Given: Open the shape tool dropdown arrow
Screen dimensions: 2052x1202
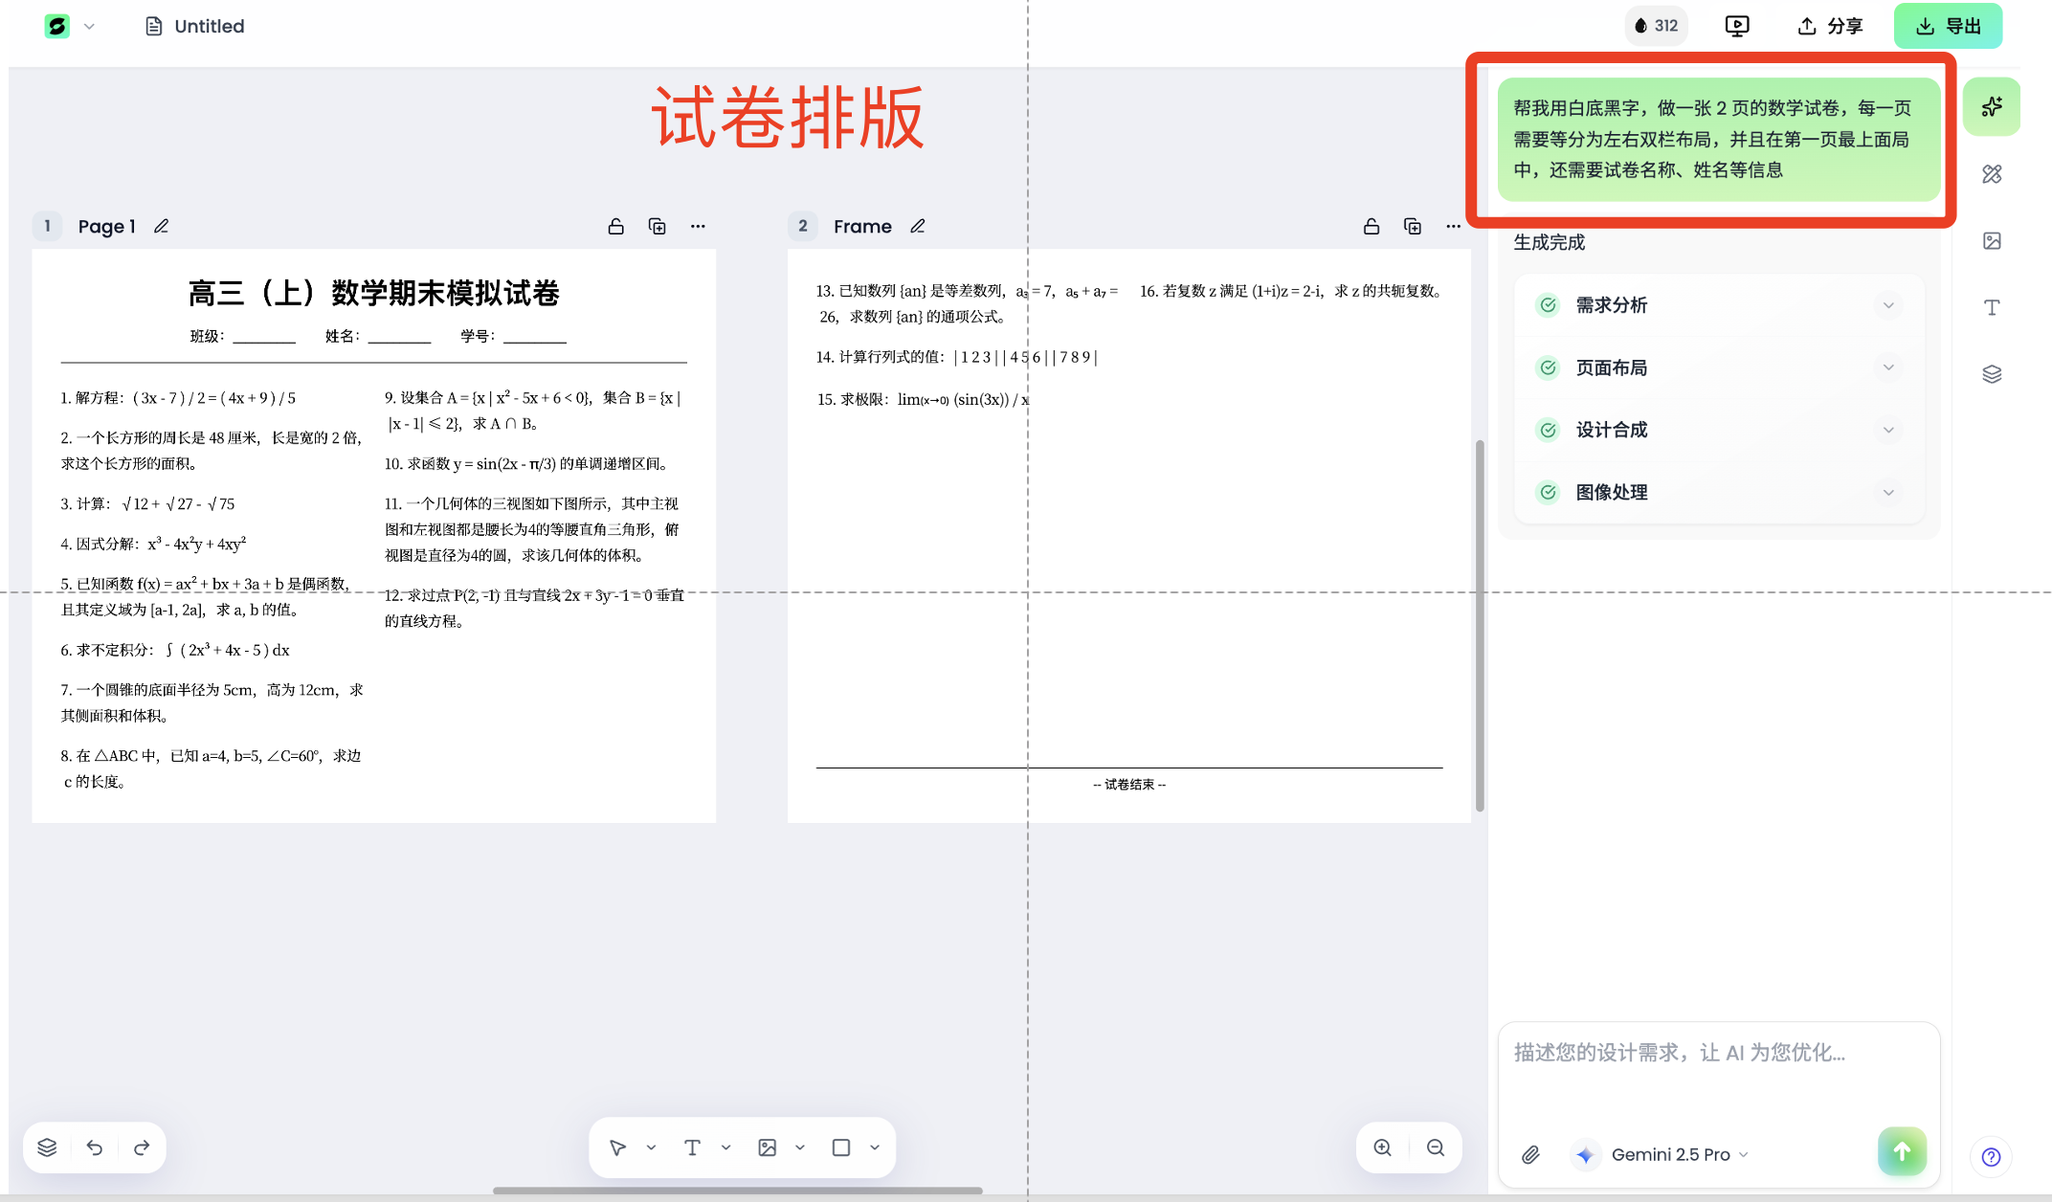Looking at the screenshot, I should click(x=875, y=1146).
